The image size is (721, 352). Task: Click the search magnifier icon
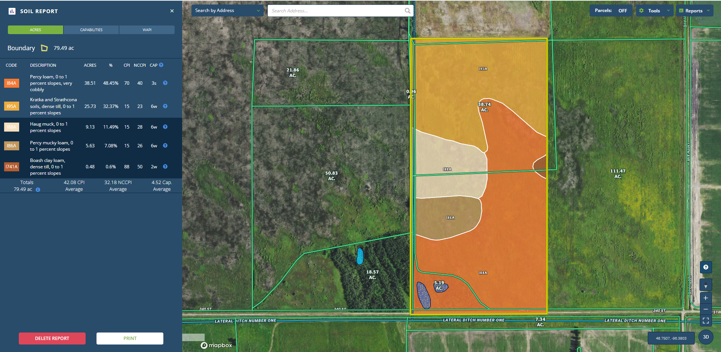point(407,11)
